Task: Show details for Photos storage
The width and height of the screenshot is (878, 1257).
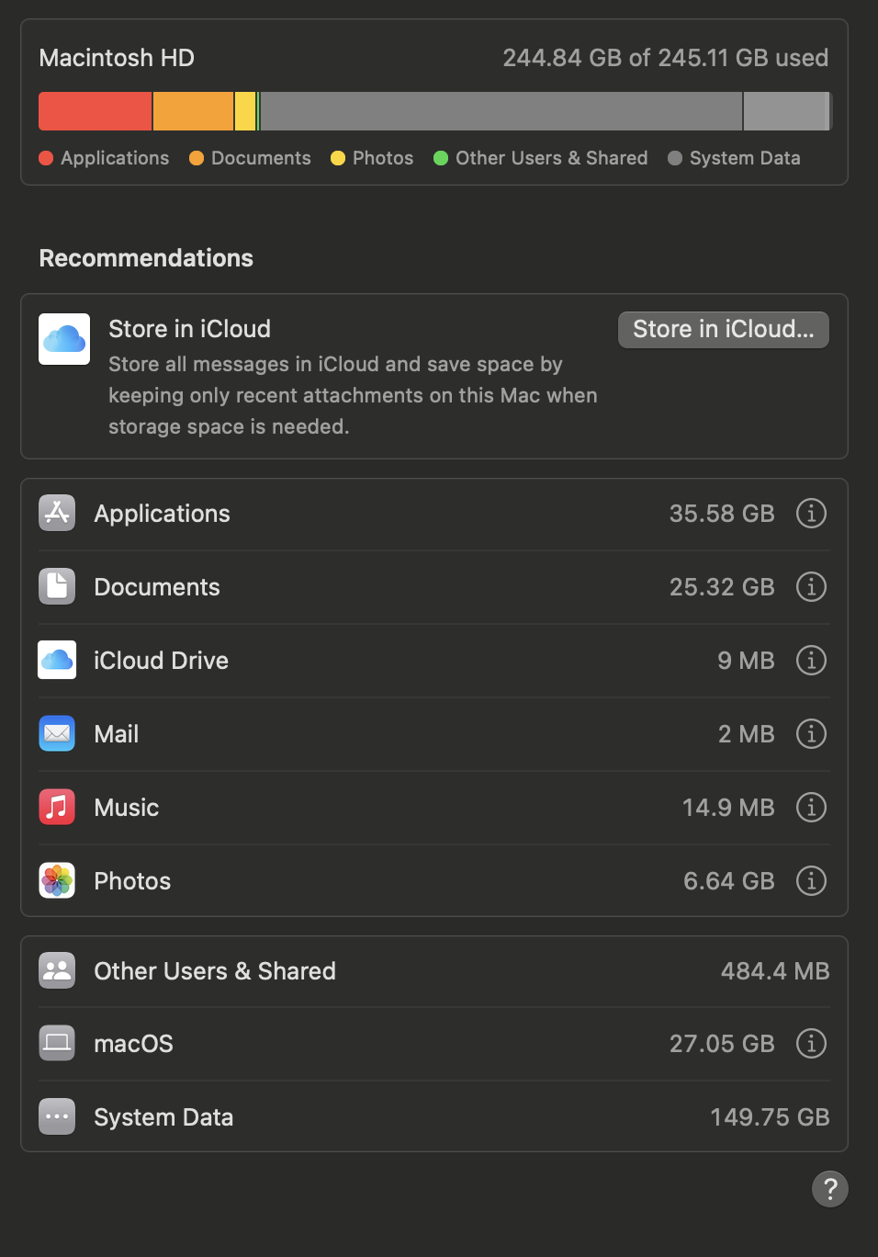Action: [x=811, y=880]
